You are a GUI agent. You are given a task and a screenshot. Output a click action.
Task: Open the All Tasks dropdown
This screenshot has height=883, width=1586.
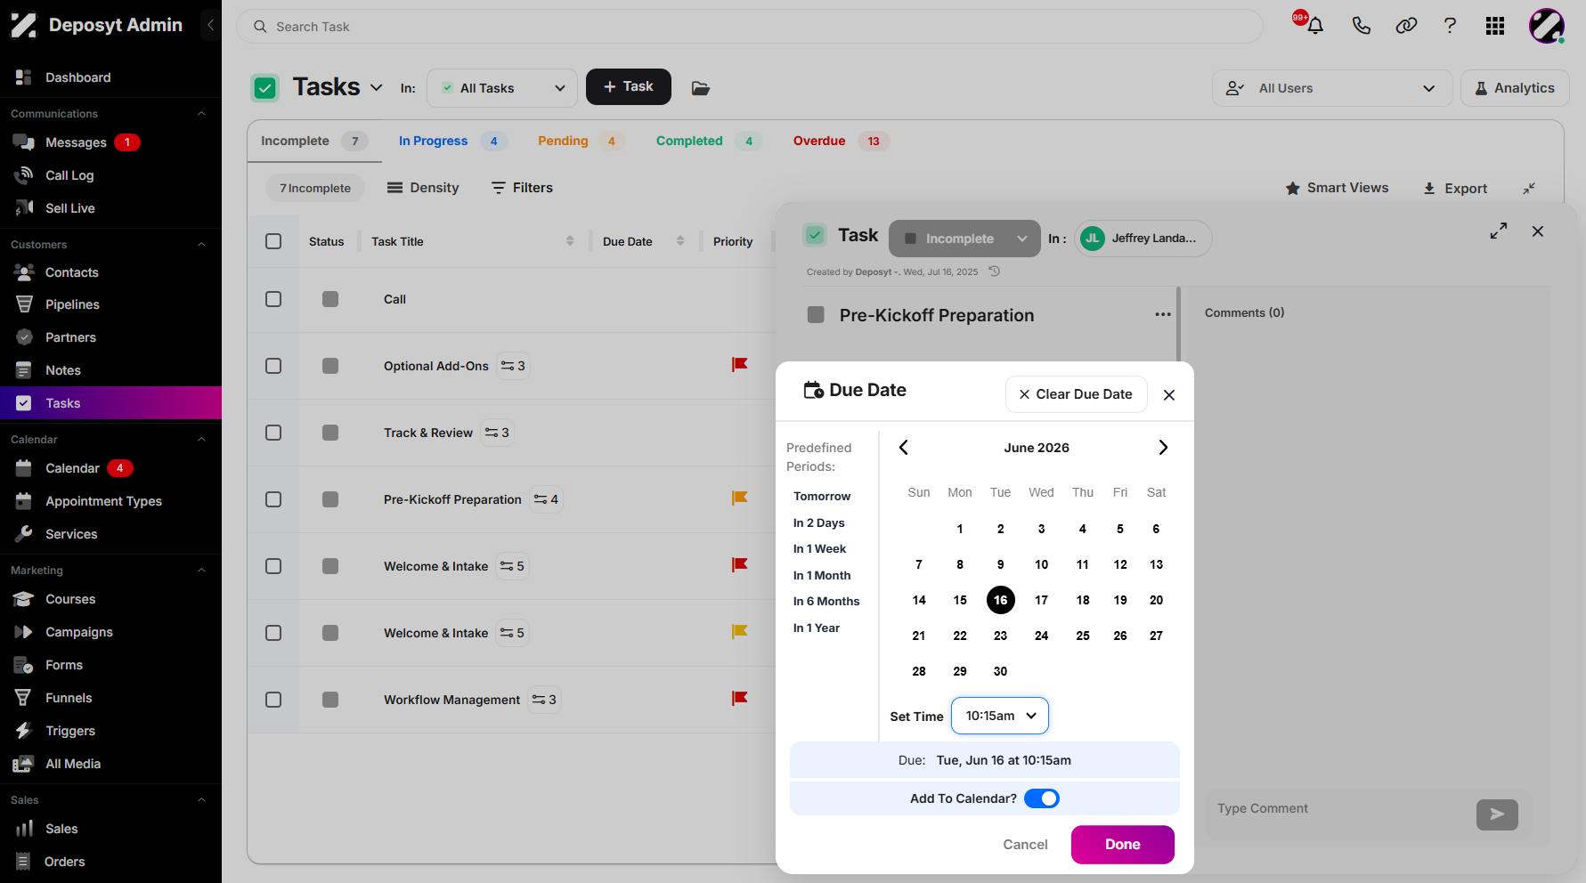[502, 88]
